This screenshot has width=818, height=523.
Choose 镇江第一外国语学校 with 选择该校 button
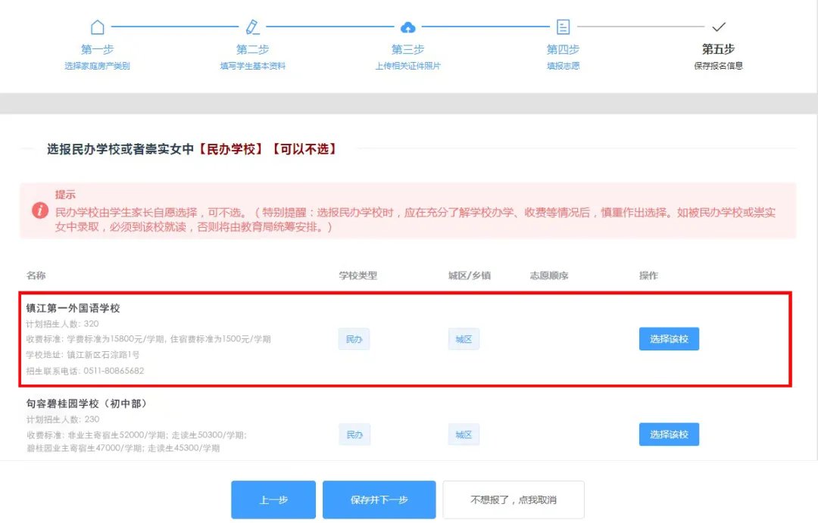[669, 339]
